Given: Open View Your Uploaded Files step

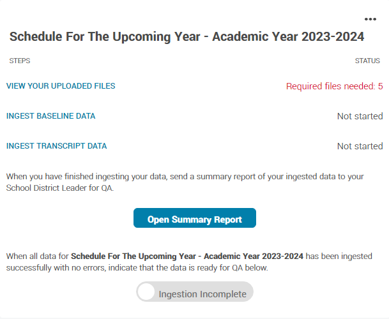Looking at the screenshot, I should (61, 85).
